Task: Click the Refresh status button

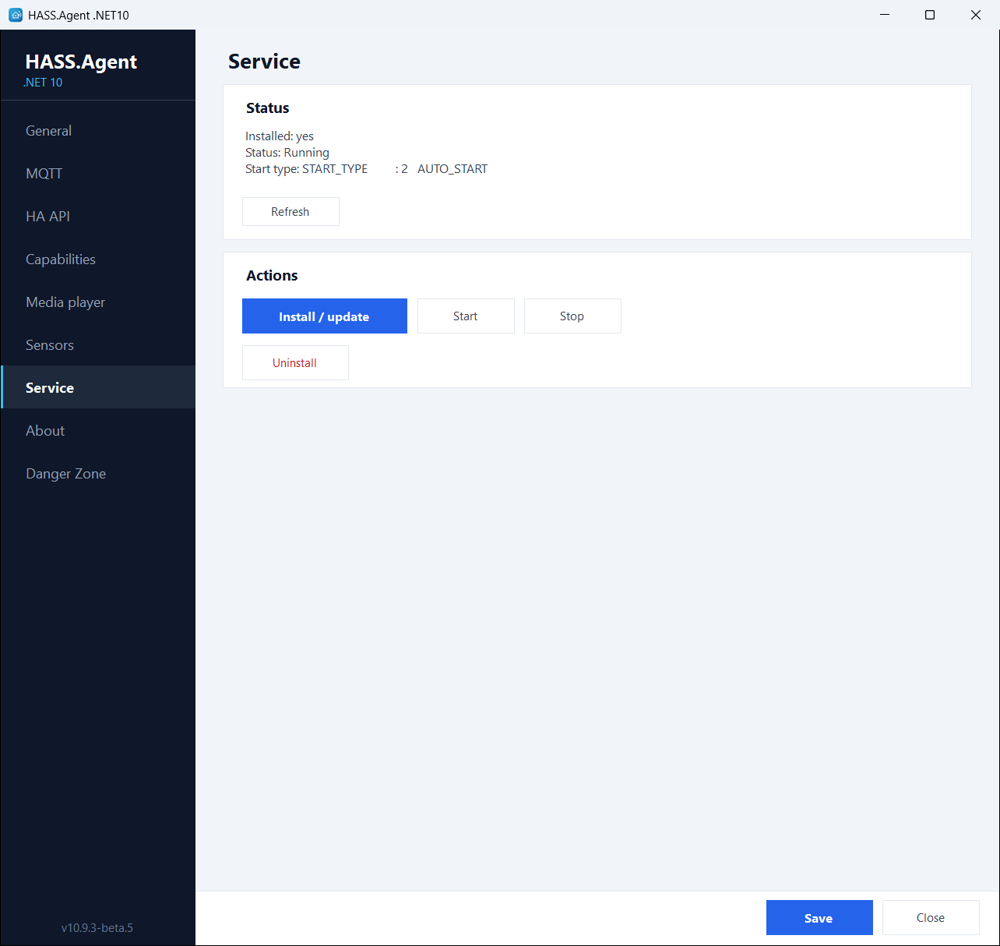Action: (290, 212)
